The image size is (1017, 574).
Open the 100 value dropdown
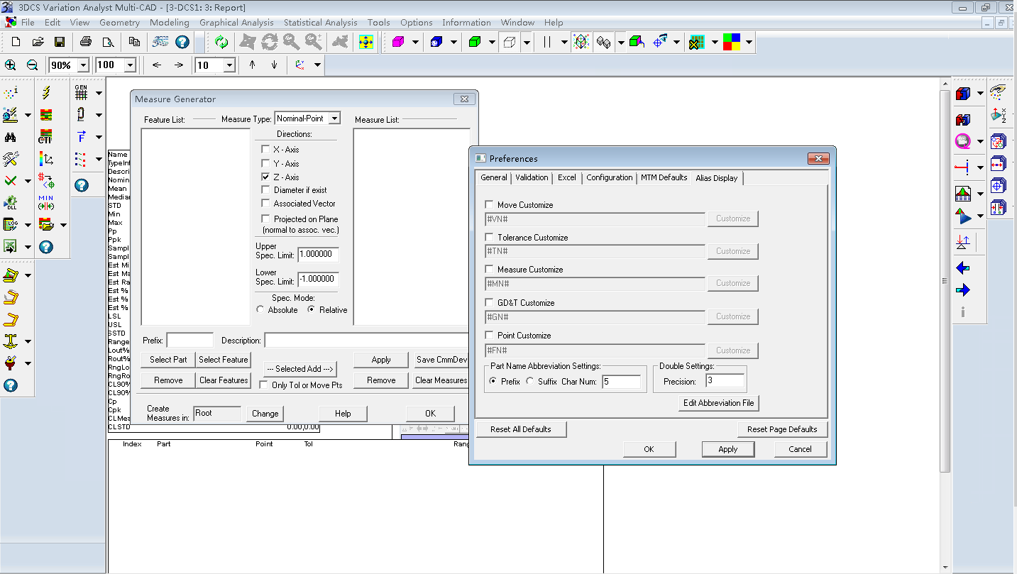[x=130, y=65]
